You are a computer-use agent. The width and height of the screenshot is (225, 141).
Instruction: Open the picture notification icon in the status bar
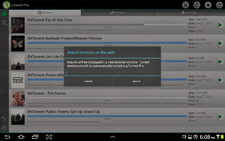(190, 137)
